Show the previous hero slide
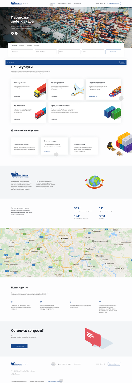 (12, 33)
